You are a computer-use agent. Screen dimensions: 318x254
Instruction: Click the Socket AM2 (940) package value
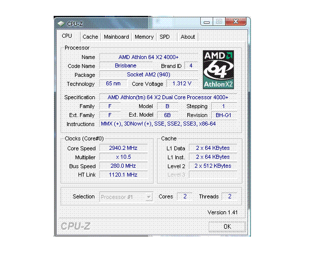(x=149, y=74)
